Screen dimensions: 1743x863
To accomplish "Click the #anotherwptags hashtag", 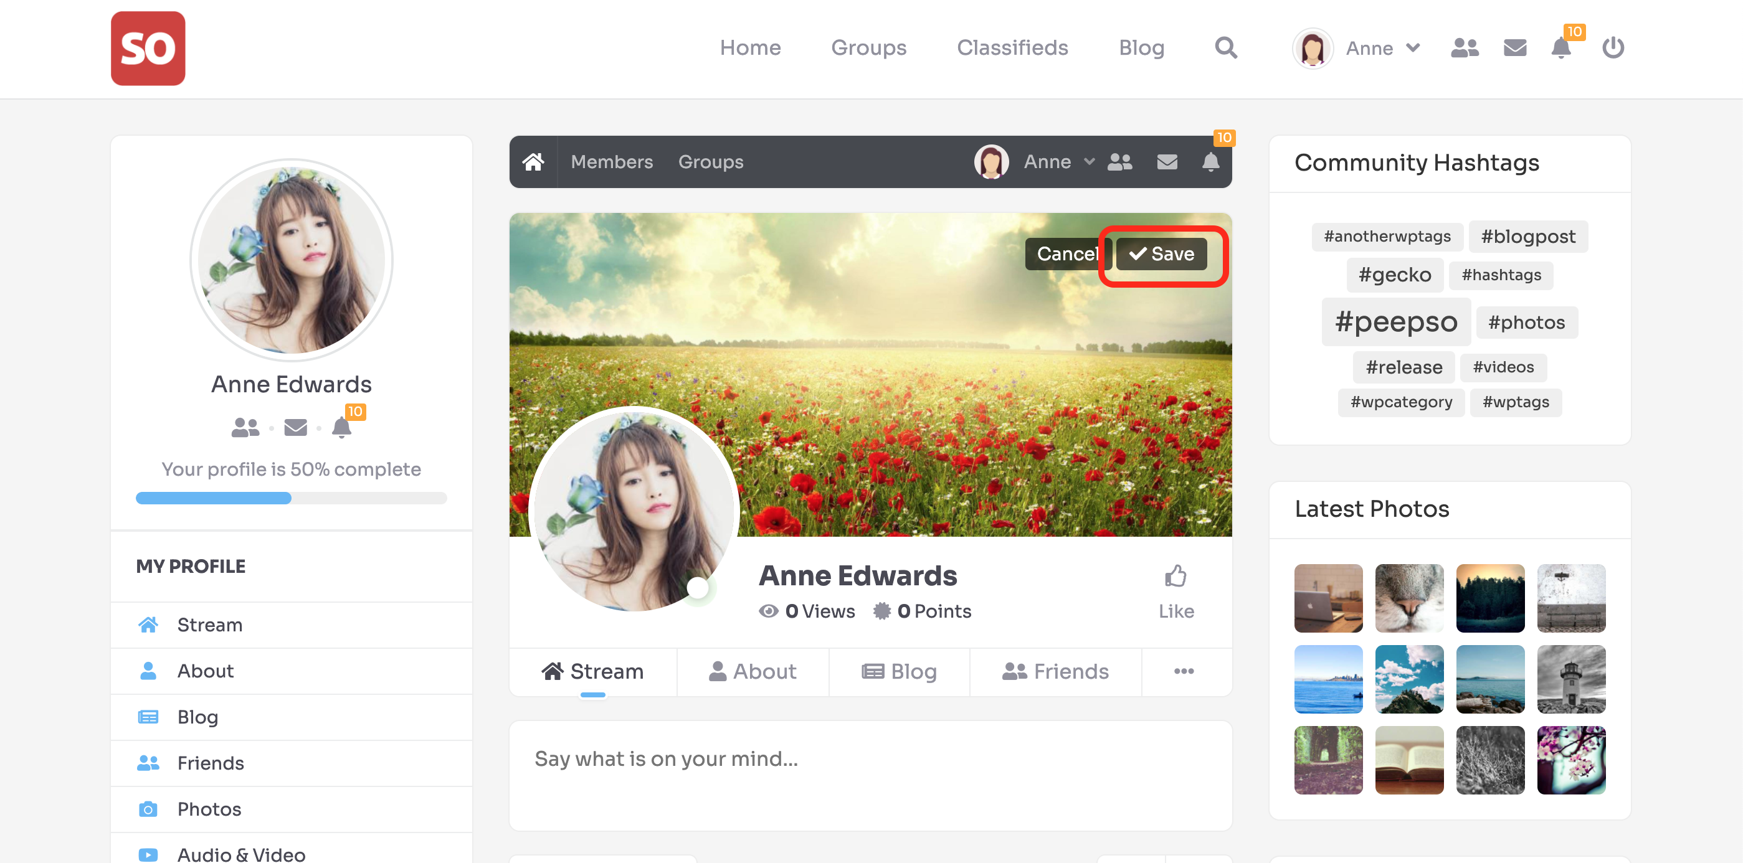I will (x=1387, y=237).
